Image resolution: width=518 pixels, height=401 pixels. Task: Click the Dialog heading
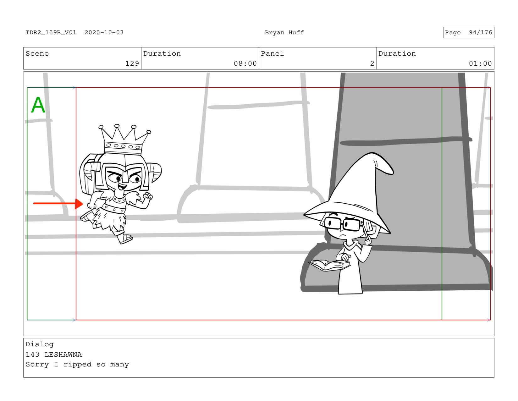click(40, 344)
